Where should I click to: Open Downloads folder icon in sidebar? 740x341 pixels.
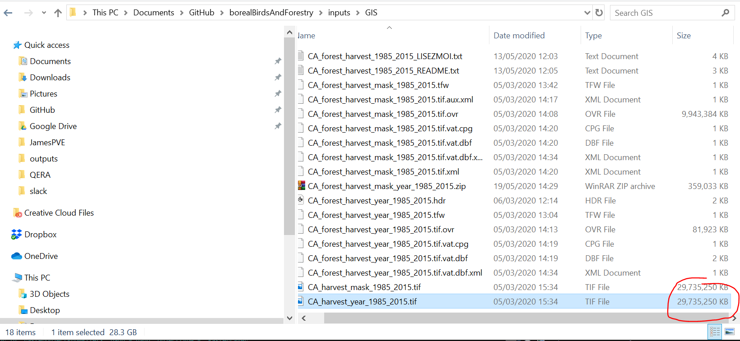pyautogui.click(x=23, y=78)
